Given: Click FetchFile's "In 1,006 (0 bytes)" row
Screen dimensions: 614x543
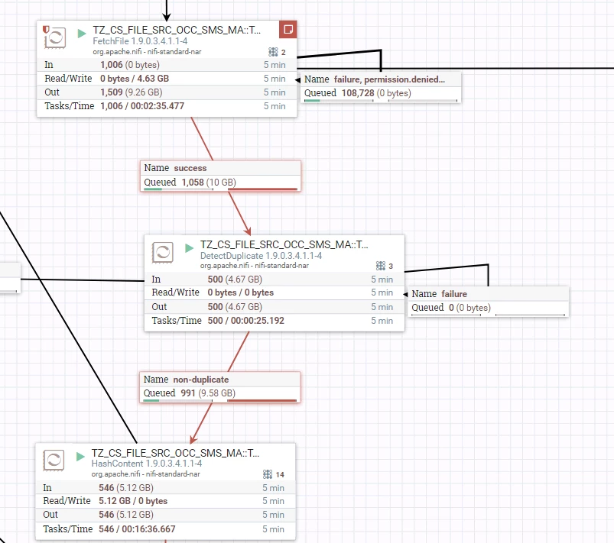Looking at the screenshot, I should click(x=167, y=65).
